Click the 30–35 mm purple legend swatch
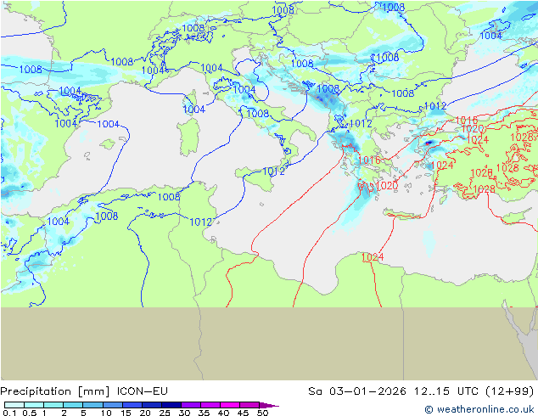Viewport: 538px width, 416px height. [x=190, y=405]
